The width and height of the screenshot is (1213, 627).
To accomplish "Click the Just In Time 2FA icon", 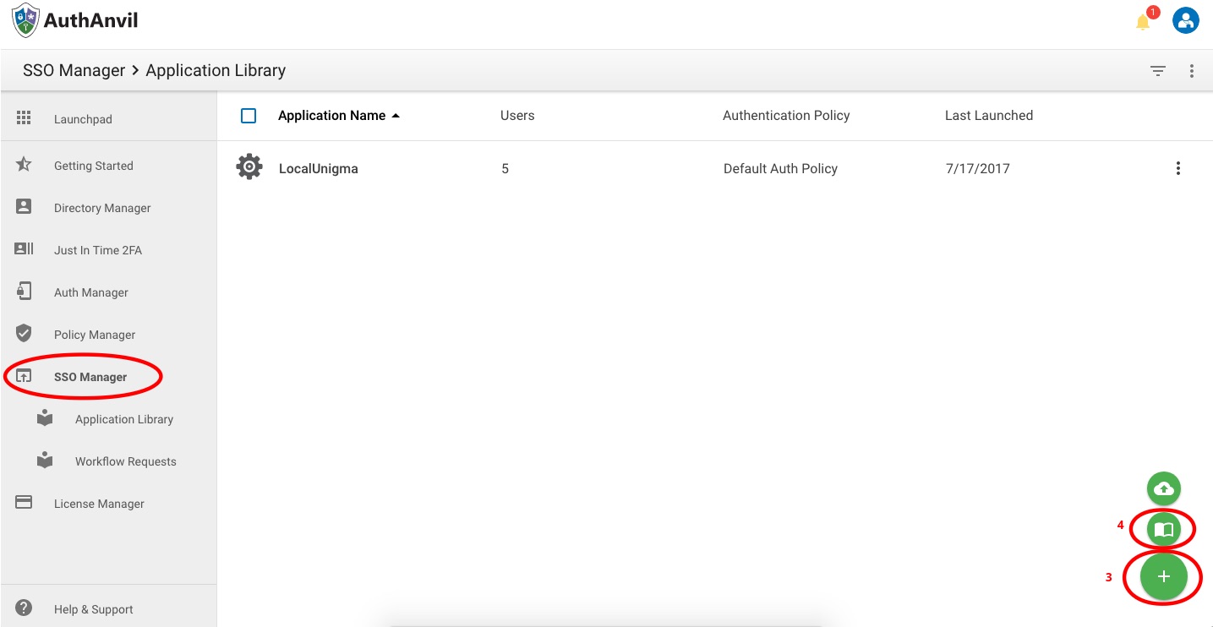I will [x=24, y=249].
